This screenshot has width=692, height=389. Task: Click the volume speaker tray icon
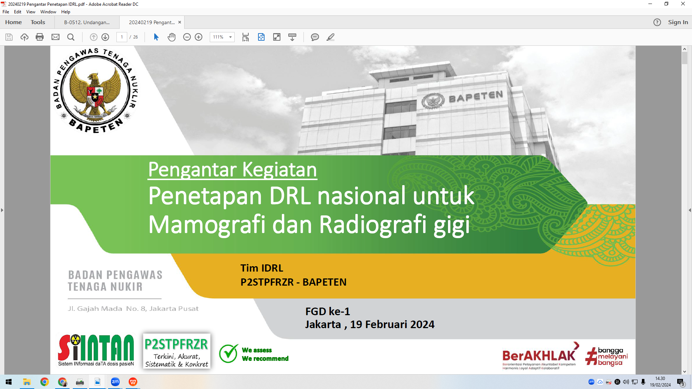626,382
